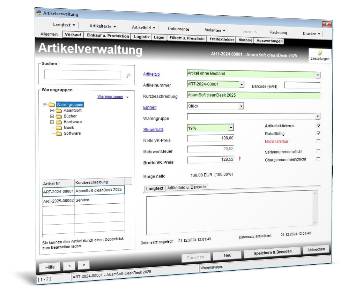This screenshot has width=348, height=294.
Task: Open the Artikeltexte toolbar menu
Action: (x=103, y=26)
